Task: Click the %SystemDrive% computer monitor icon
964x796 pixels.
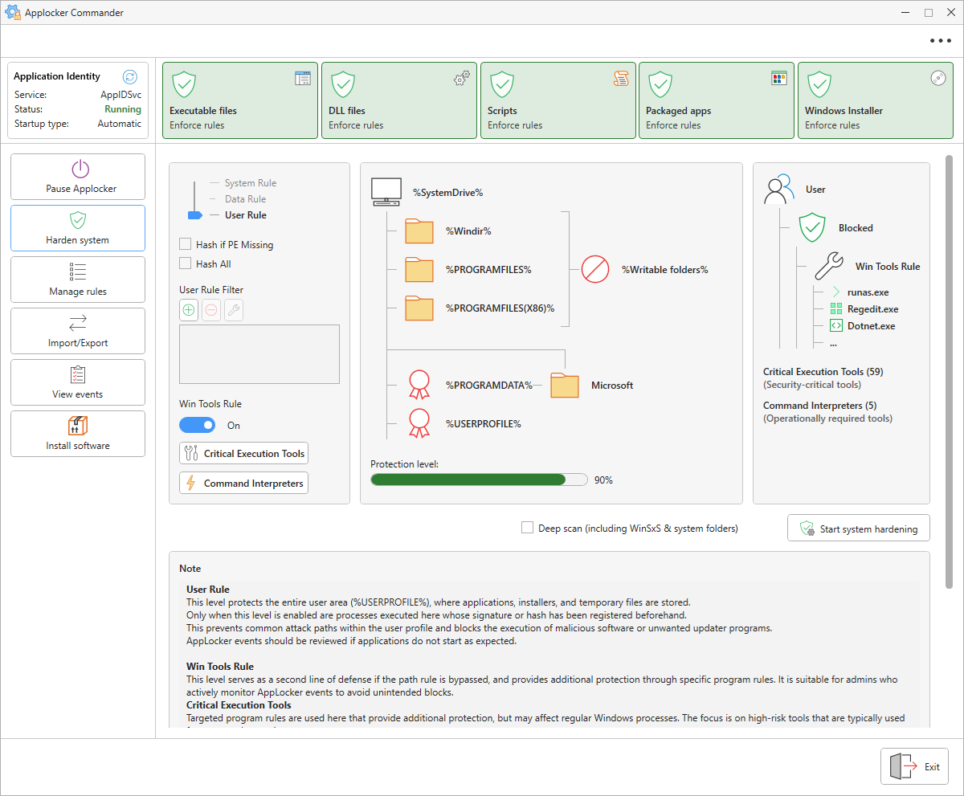Action: [x=386, y=192]
